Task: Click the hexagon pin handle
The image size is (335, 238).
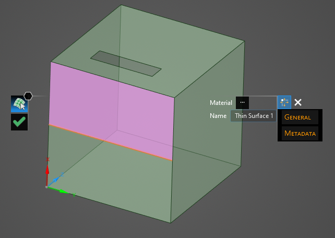Action: pyautogui.click(x=28, y=96)
